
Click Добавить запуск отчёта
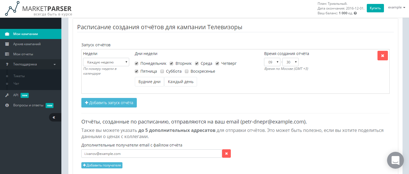pyautogui.click(x=109, y=103)
